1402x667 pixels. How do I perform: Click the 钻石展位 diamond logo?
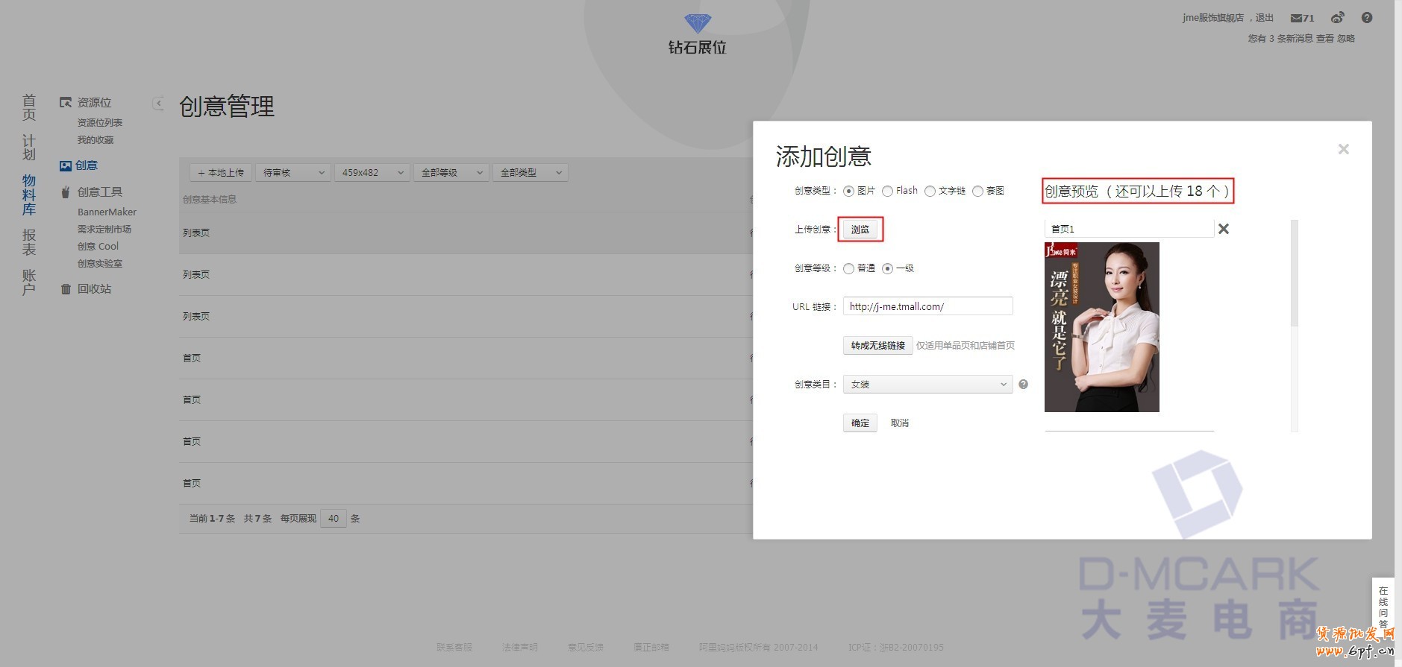697,24
